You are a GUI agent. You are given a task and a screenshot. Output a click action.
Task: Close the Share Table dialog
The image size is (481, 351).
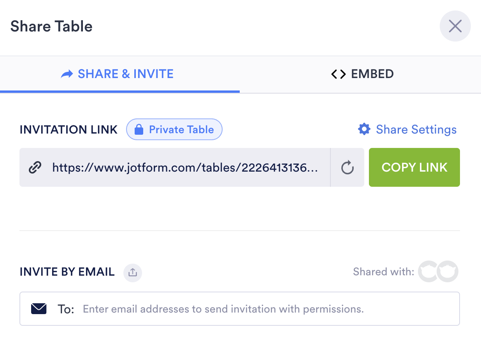[x=455, y=26]
